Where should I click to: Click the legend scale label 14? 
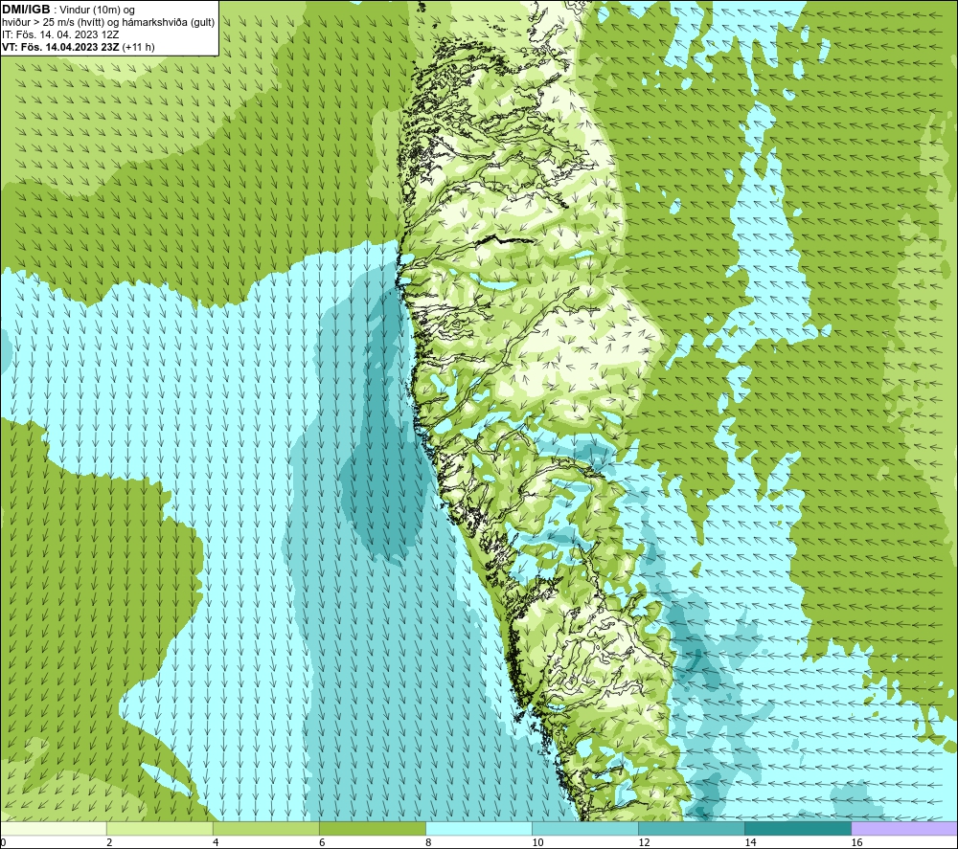click(750, 843)
